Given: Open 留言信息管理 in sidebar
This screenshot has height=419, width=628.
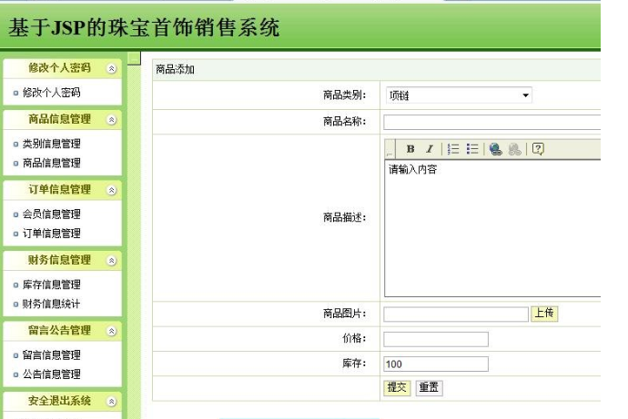Looking at the screenshot, I should pyautogui.click(x=51, y=354).
